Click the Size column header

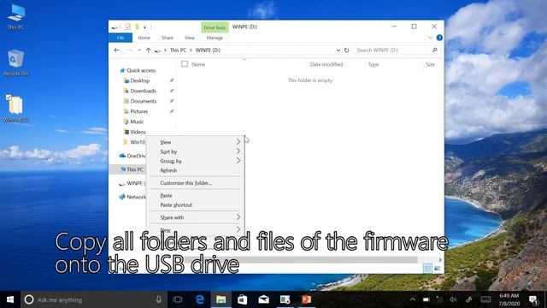pyautogui.click(x=430, y=64)
